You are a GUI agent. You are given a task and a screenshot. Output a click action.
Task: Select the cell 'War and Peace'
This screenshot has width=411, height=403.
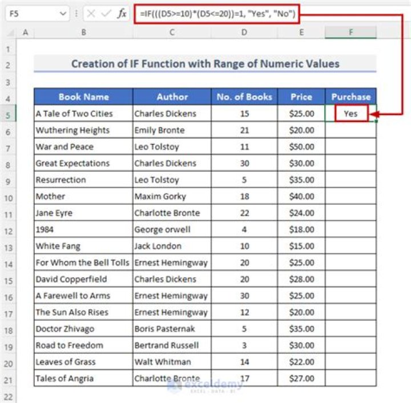click(83, 147)
